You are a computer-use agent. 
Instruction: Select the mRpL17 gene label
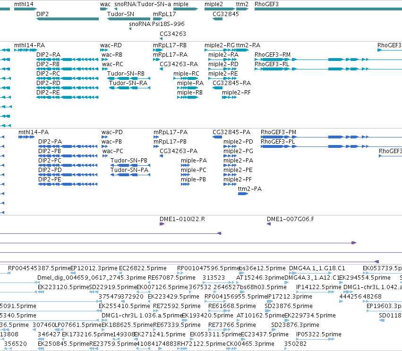pyautogui.click(x=164, y=14)
